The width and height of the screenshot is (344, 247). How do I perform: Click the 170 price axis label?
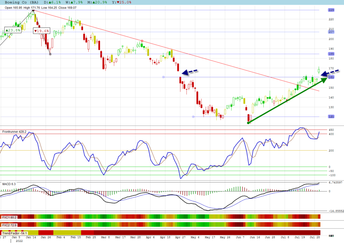[x=331, y=68]
